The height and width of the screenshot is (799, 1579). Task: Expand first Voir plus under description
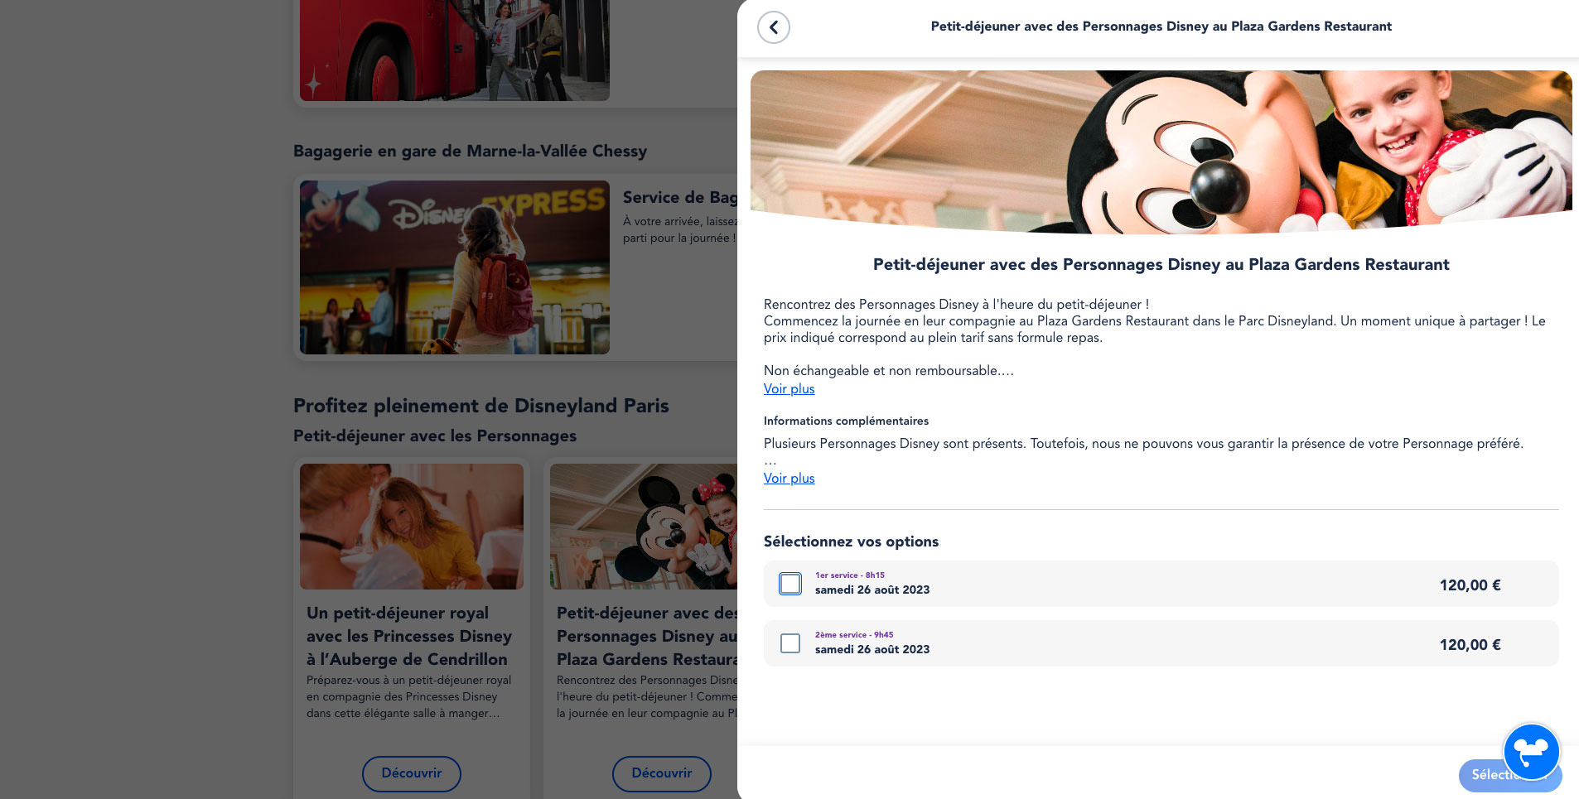tap(789, 389)
